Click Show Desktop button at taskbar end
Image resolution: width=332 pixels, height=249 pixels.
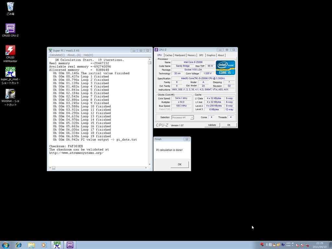click(x=330, y=245)
